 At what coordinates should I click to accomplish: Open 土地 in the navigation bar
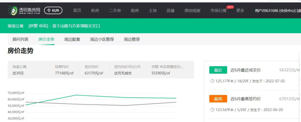(x=153, y=11)
